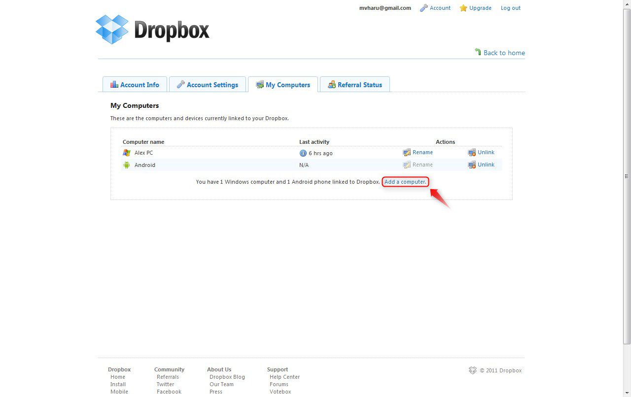Image resolution: width=631 pixels, height=397 pixels.
Task: Click the green Android robot icon
Action: pos(127,165)
